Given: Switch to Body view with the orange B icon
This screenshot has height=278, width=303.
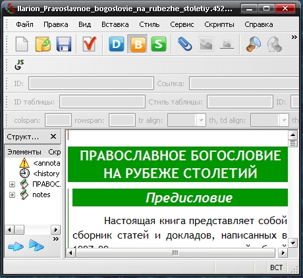Looking at the screenshot, I should (x=138, y=44).
